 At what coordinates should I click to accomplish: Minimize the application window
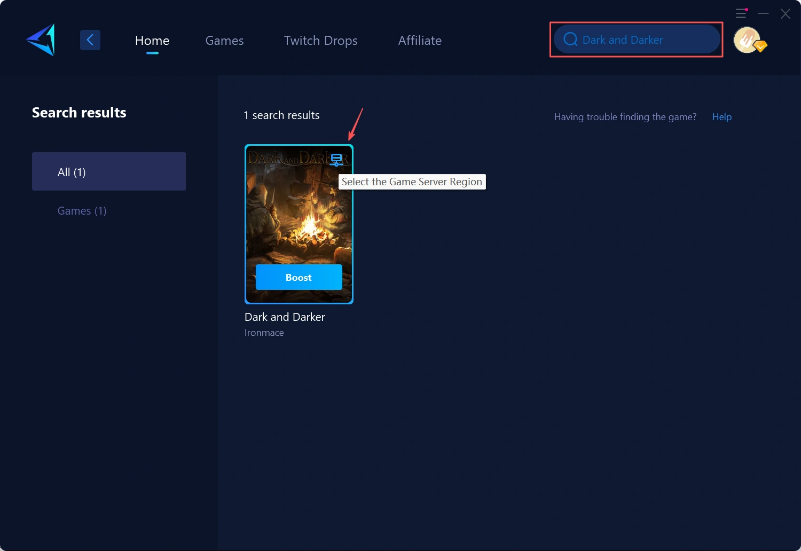(764, 13)
